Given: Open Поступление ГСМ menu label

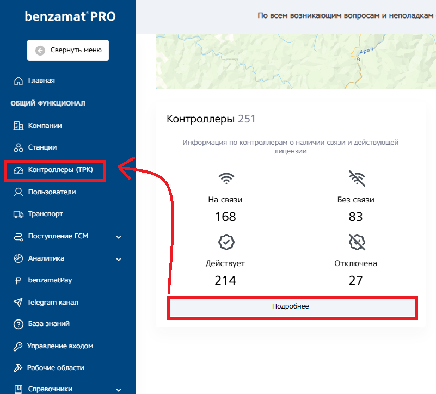Looking at the screenshot, I should click(x=58, y=236).
